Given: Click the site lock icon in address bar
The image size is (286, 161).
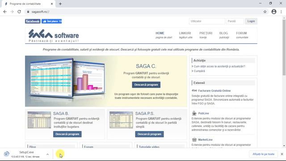Looking at the screenshot, I should pyautogui.click(x=28, y=12).
